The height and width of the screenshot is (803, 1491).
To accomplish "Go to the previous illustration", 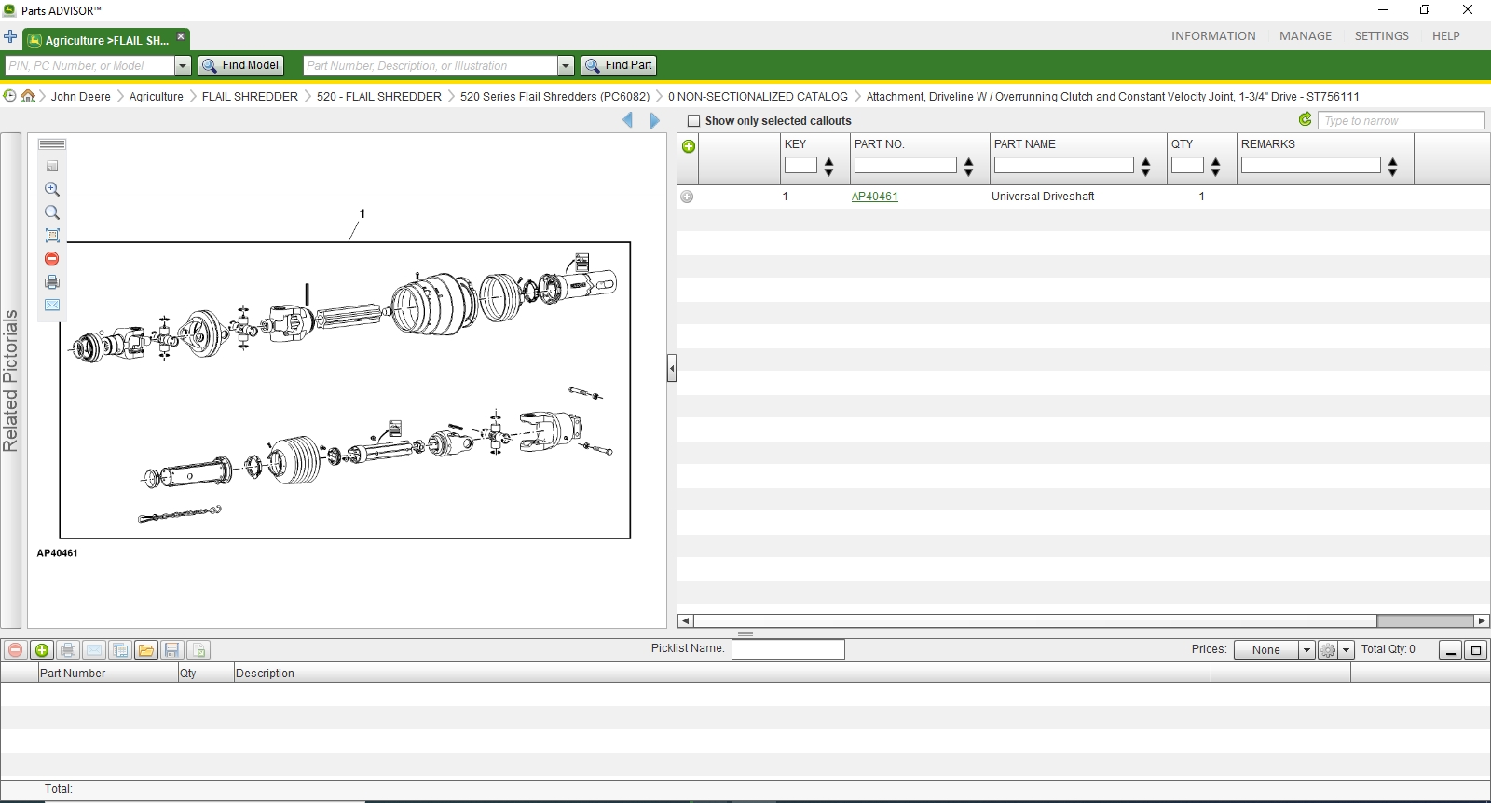I will 628,120.
